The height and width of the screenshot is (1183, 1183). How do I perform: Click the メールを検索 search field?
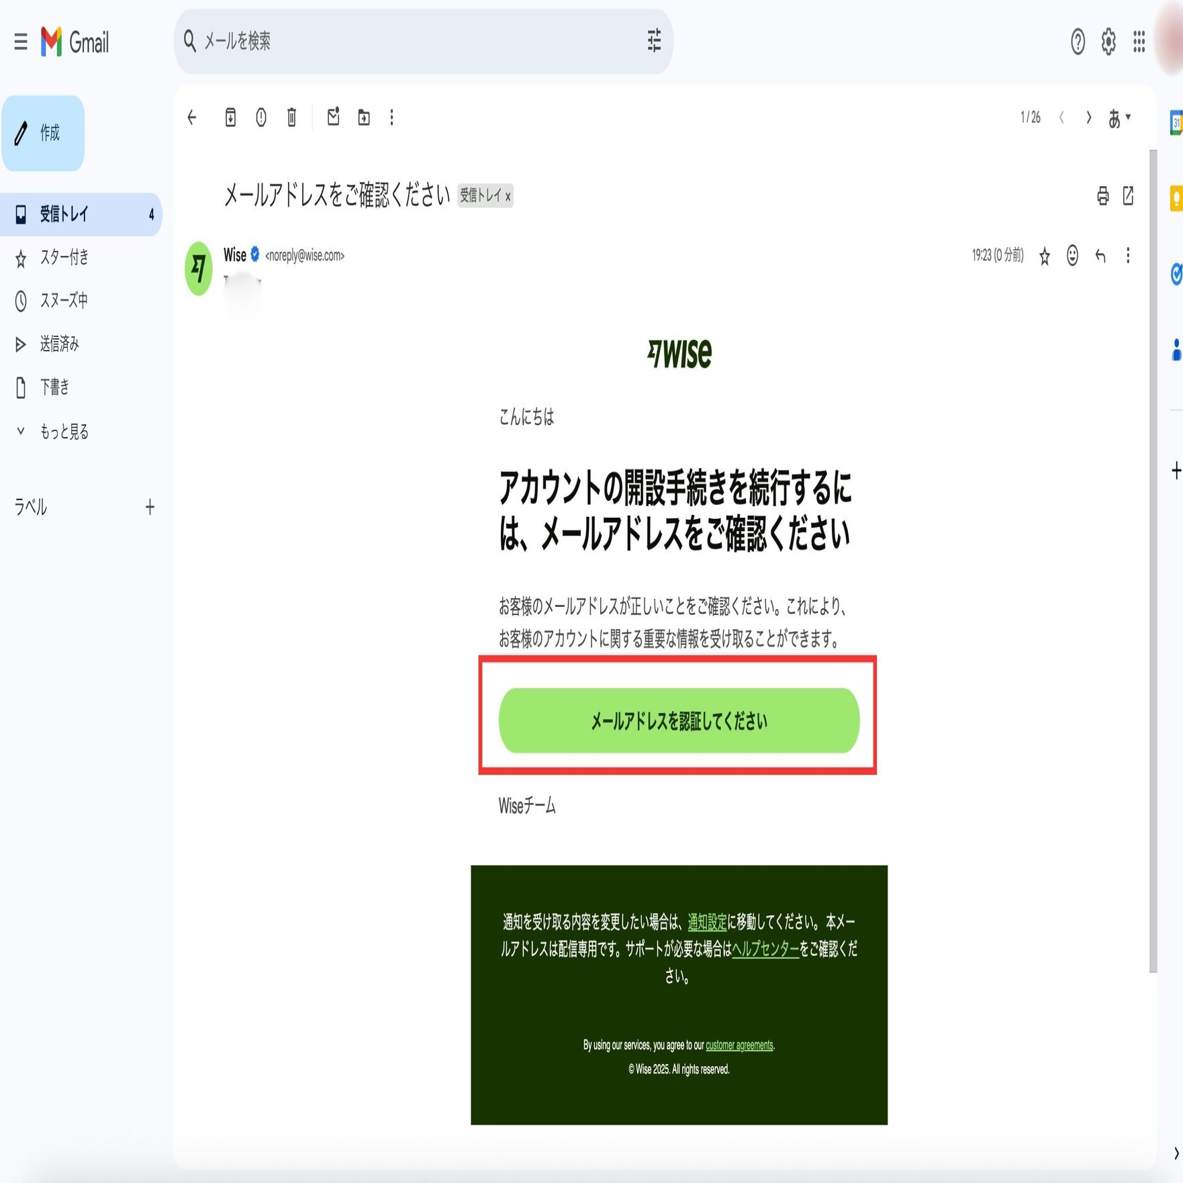point(423,41)
